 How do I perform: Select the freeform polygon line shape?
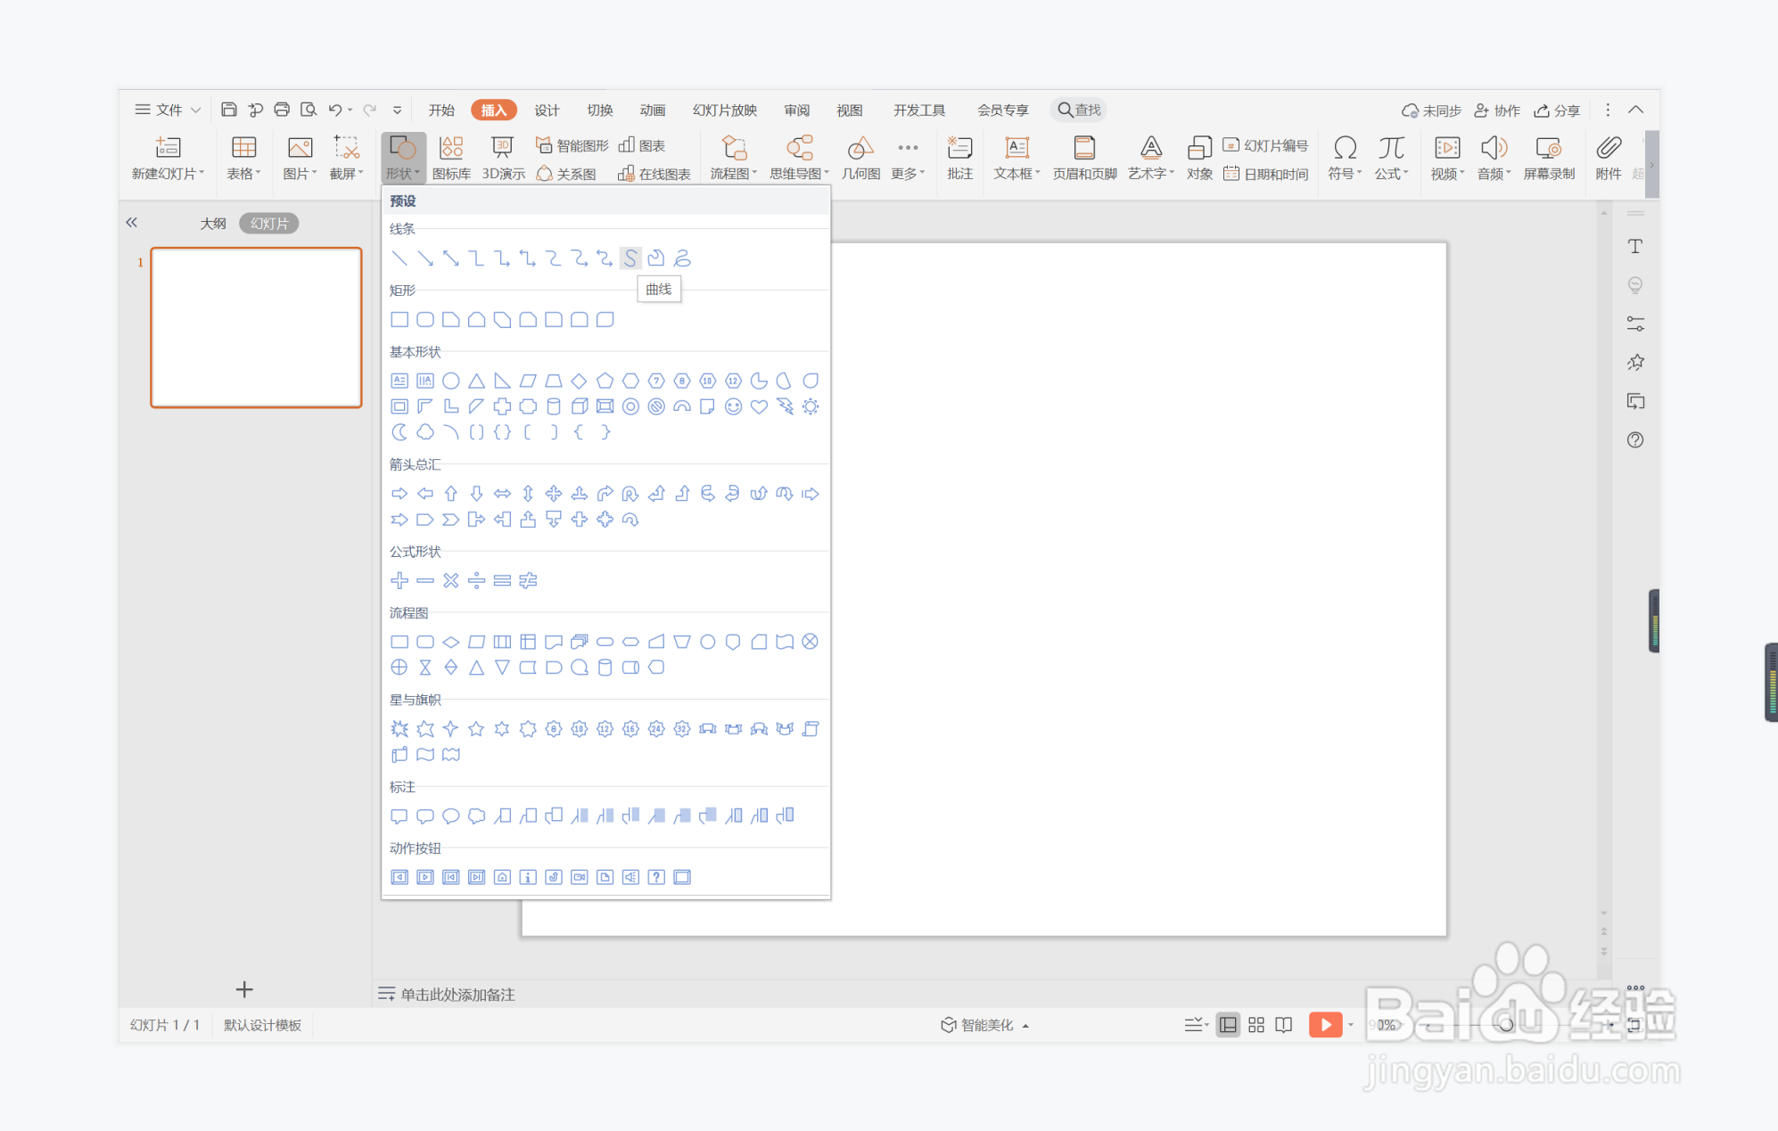656,258
